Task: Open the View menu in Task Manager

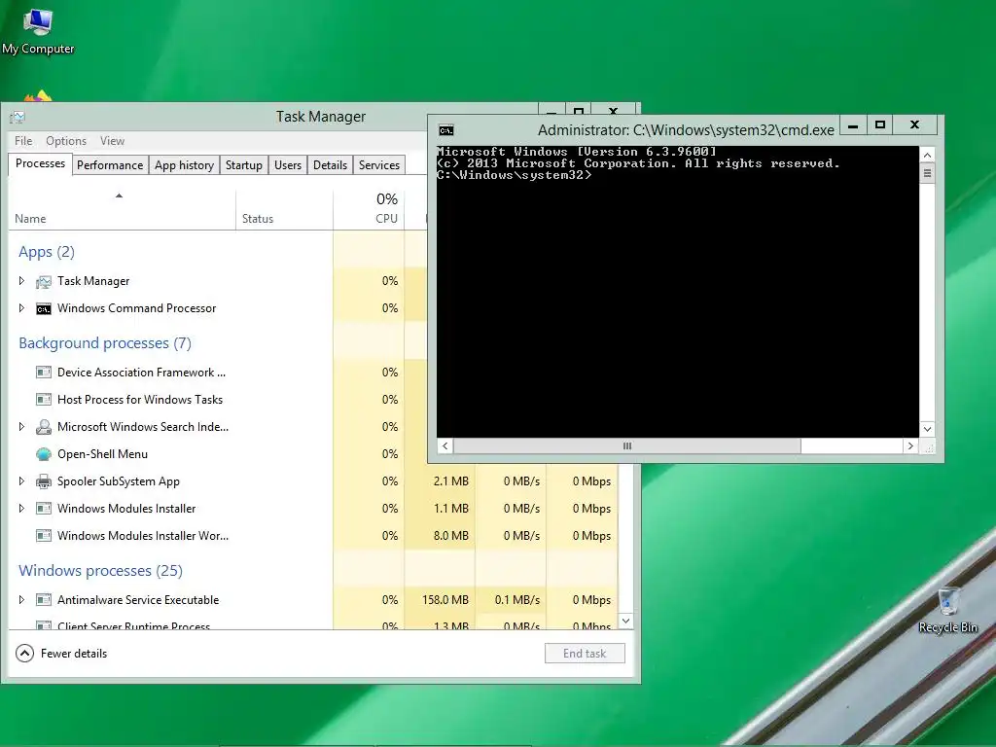Action: coord(113,141)
